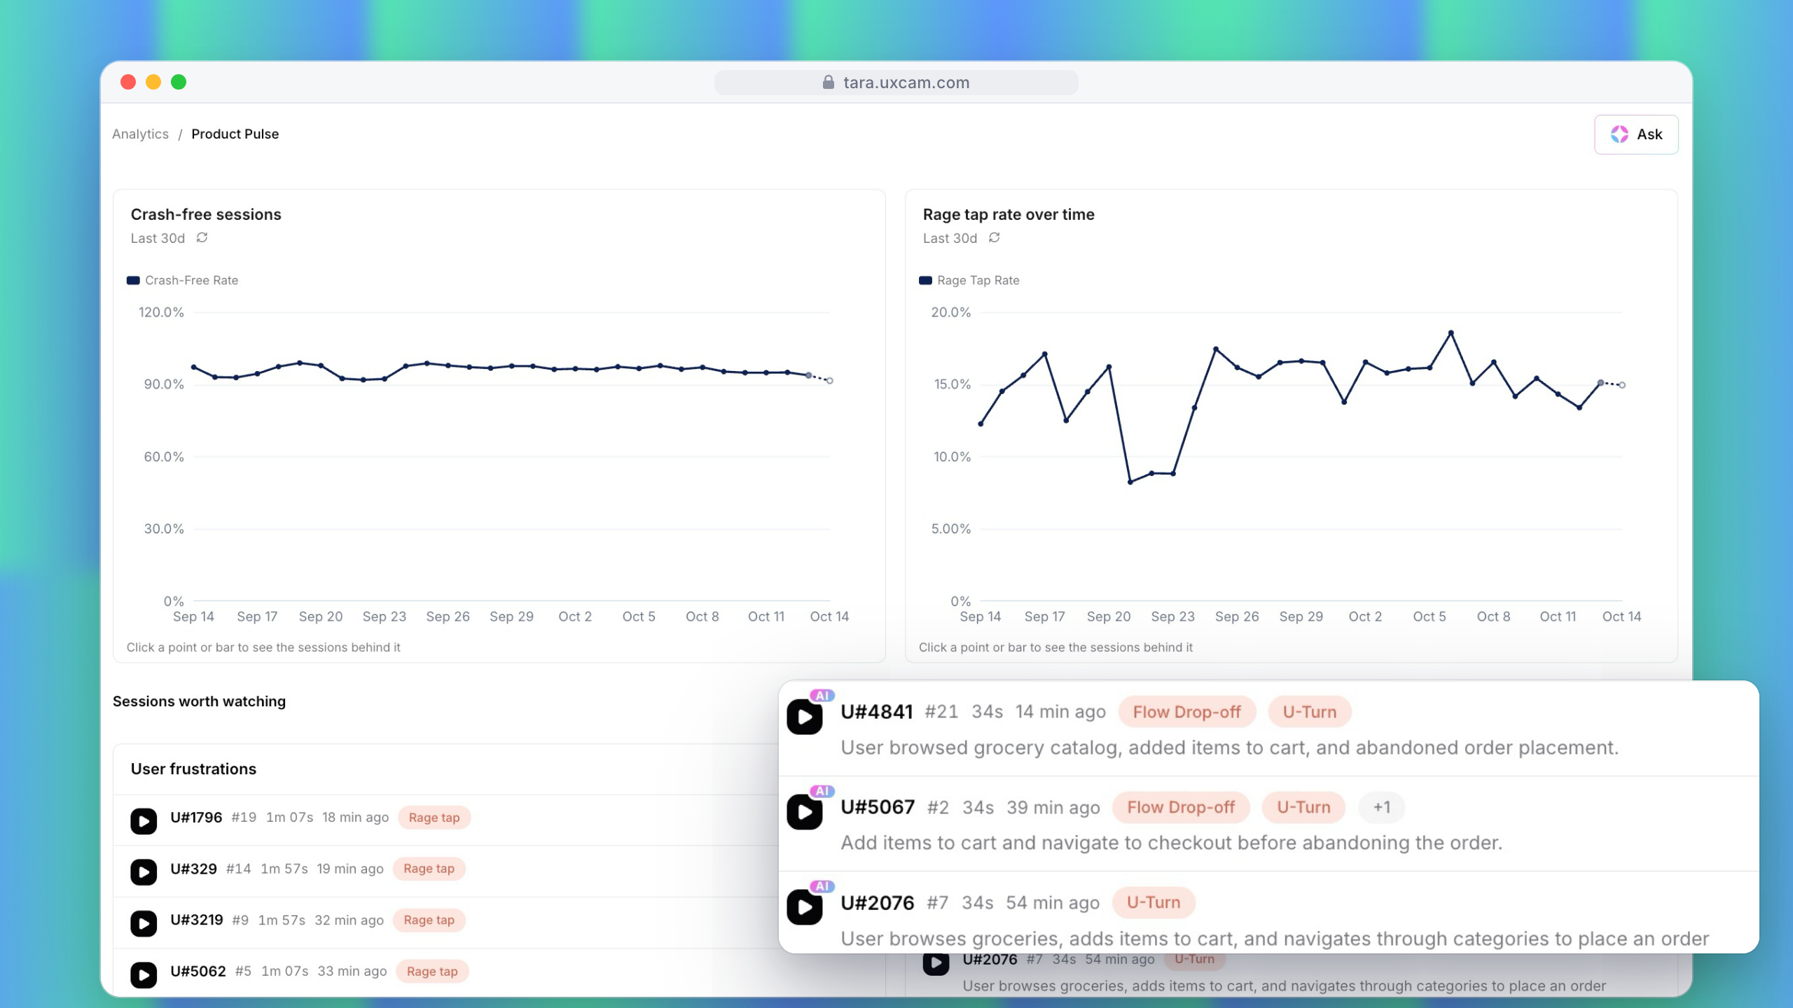This screenshot has width=1793, height=1008.
Task: Click 'Last 30d' under Rage tap rate
Action: pos(950,239)
